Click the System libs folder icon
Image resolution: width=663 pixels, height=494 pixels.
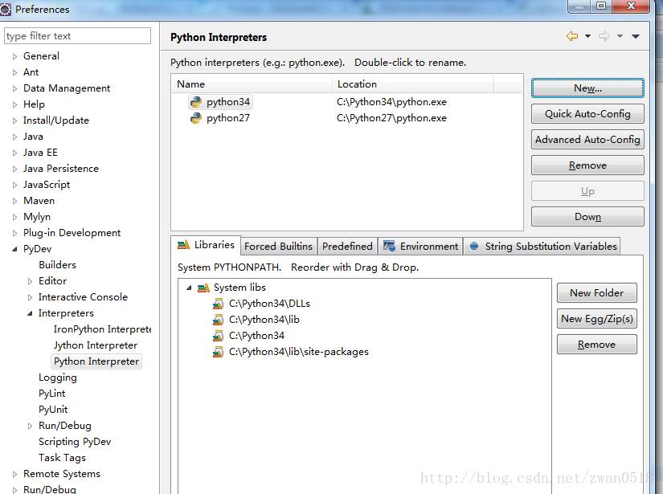[x=203, y=288]
